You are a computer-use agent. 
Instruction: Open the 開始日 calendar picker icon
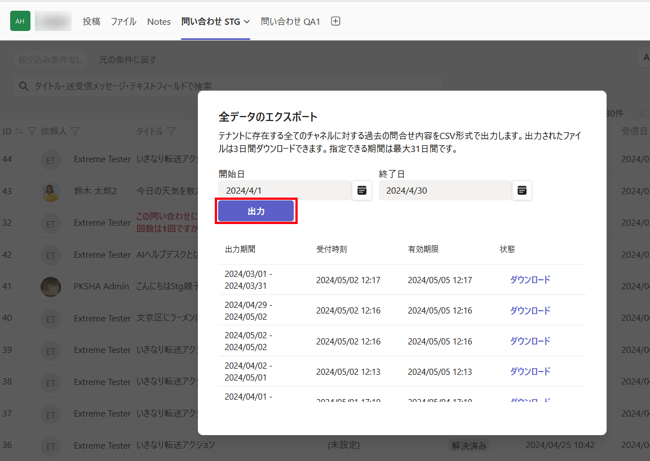[x=362, y=190]
